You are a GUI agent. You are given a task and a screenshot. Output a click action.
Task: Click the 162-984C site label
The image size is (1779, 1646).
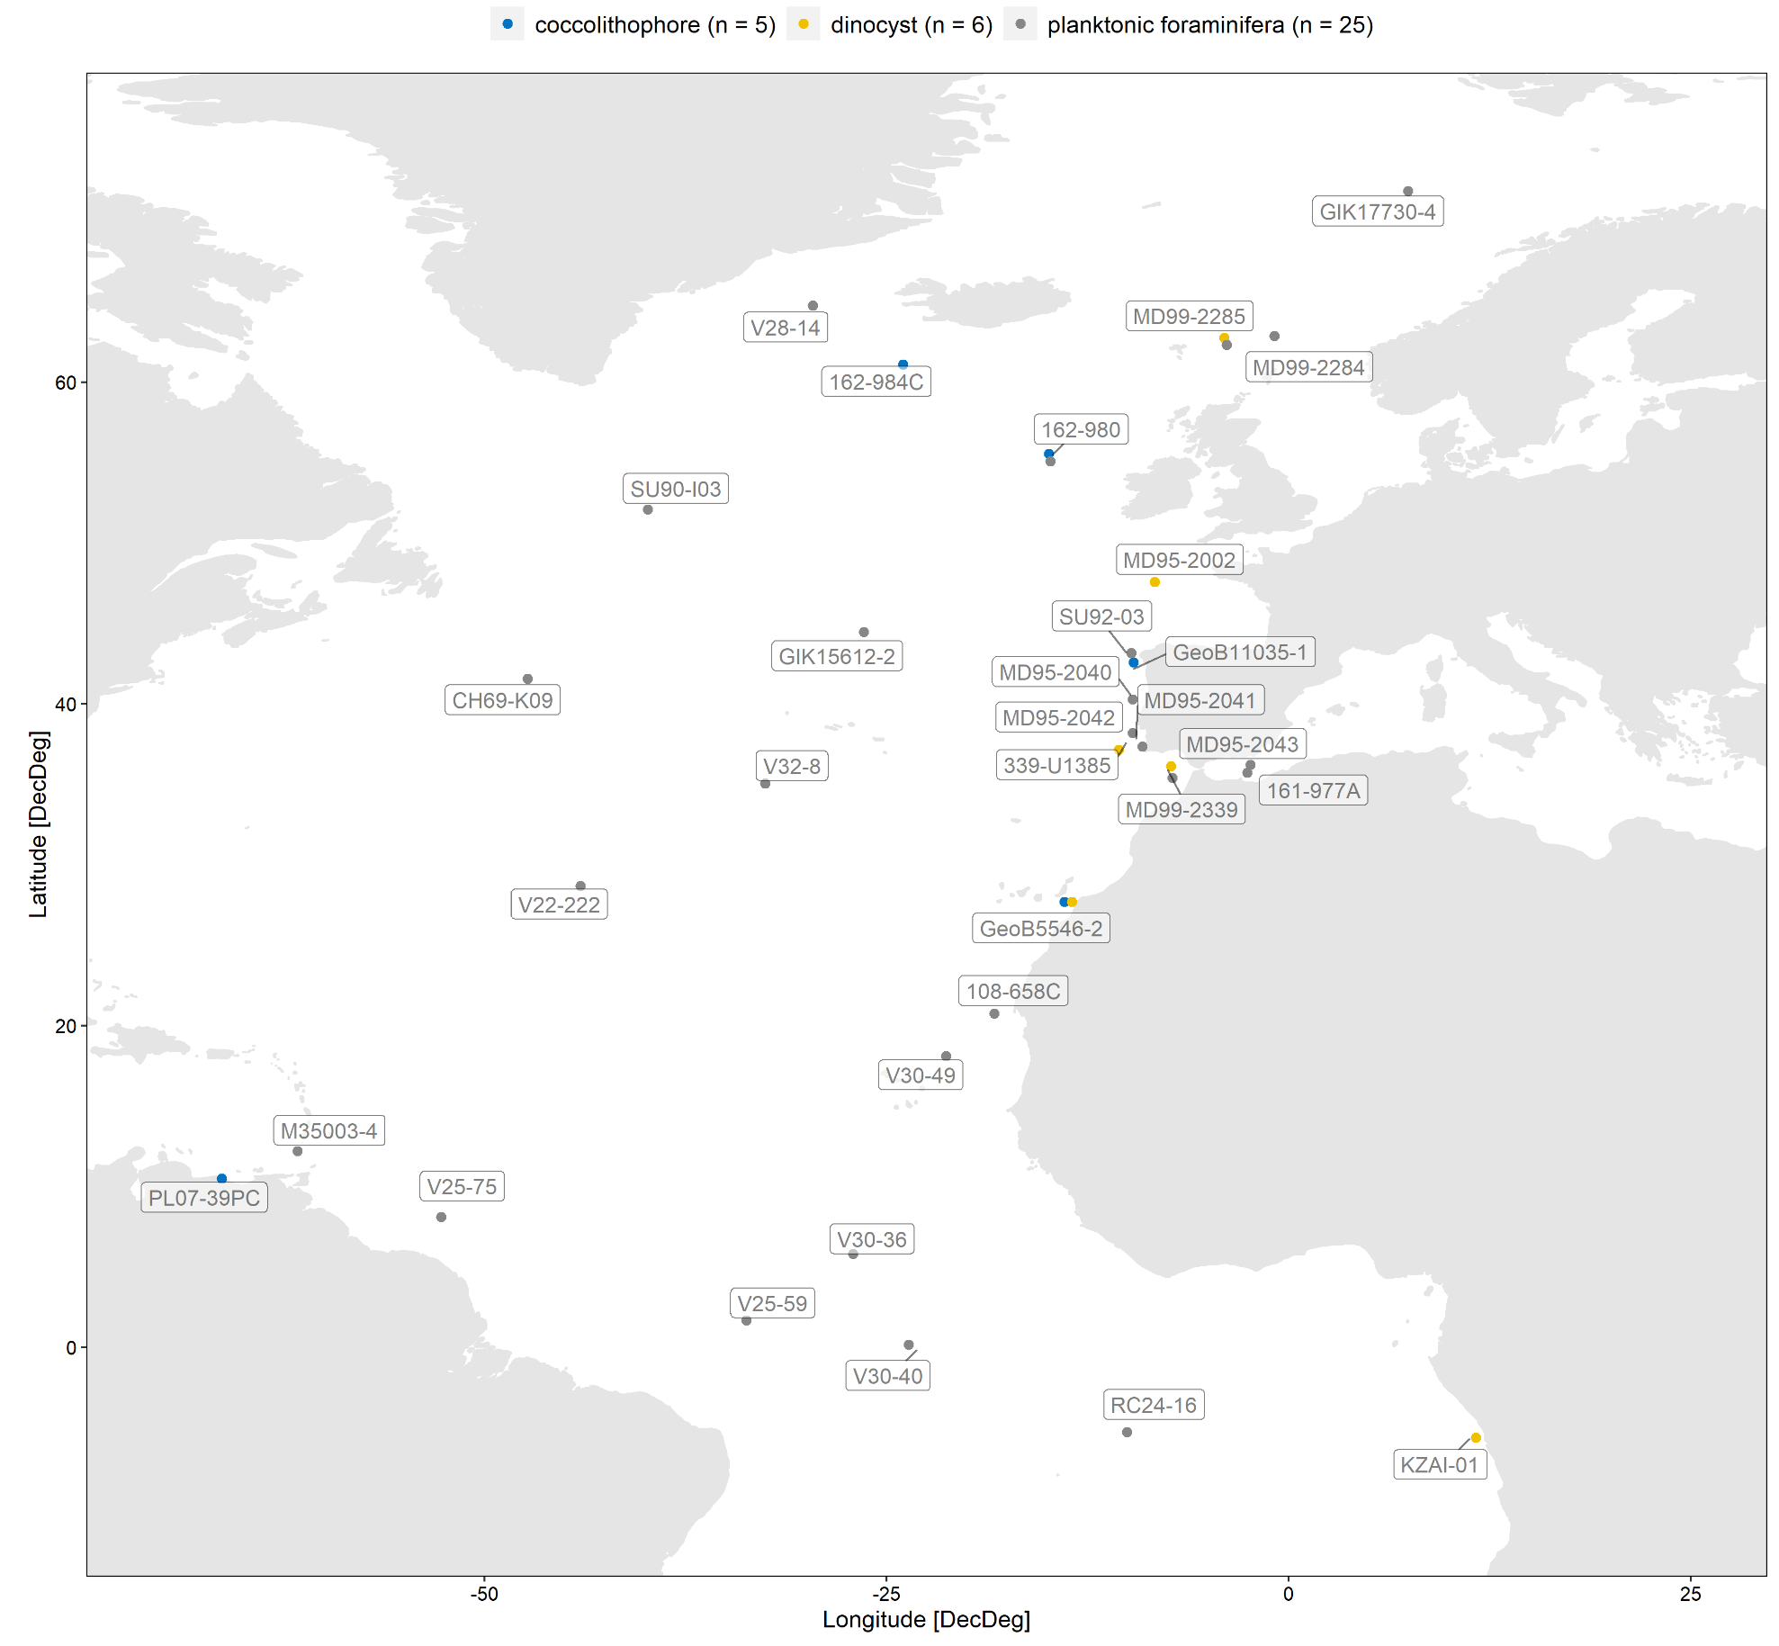876,382
